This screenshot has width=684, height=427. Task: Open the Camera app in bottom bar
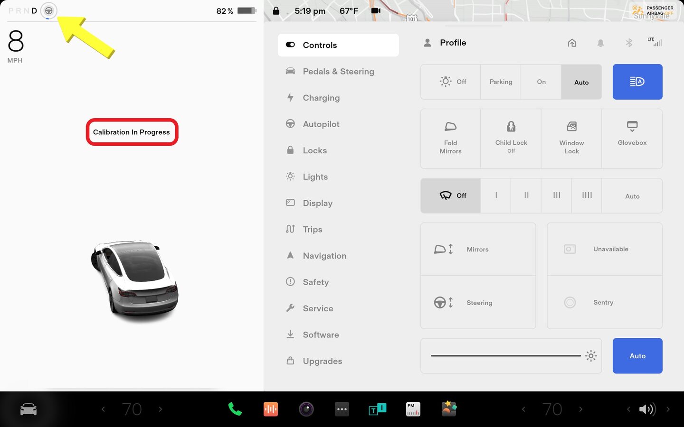point(306,409)
